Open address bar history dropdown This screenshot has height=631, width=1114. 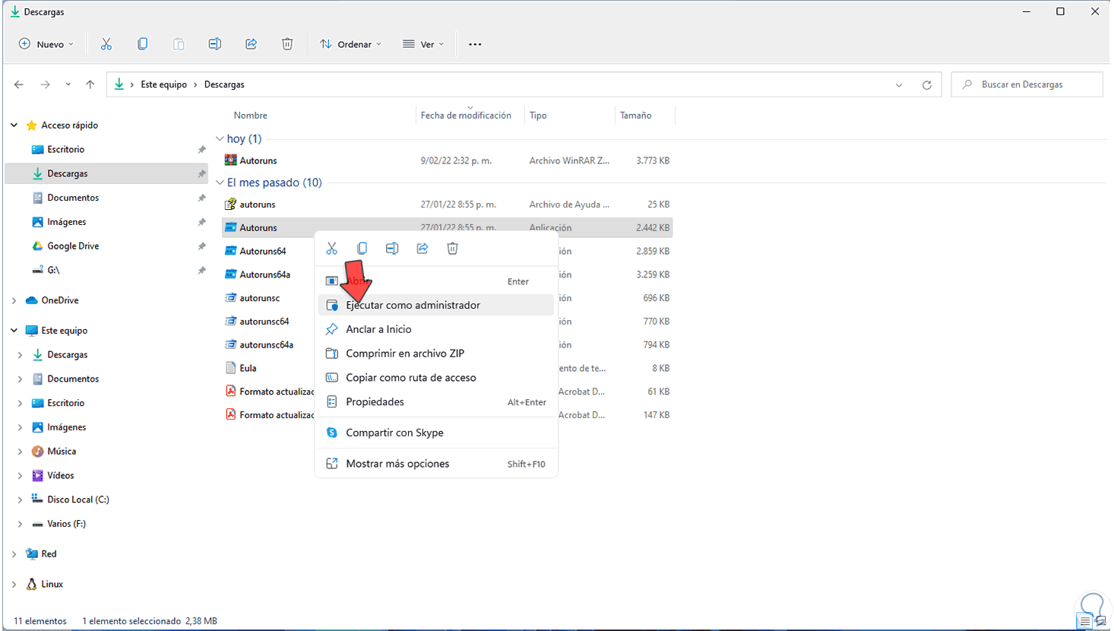(x=899, y=85)
